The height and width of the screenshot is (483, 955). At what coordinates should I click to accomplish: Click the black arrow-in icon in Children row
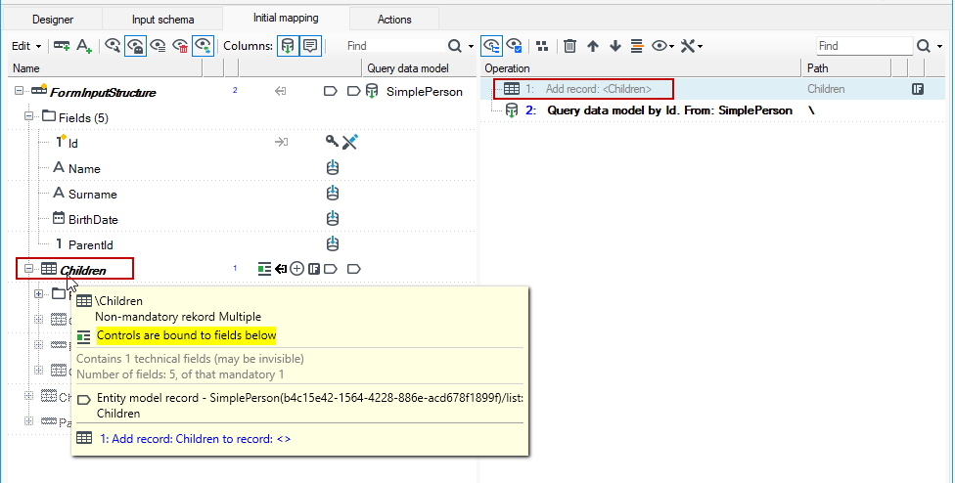(280, 268)
